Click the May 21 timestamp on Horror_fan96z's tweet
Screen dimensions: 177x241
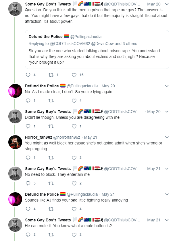(91, 137)
